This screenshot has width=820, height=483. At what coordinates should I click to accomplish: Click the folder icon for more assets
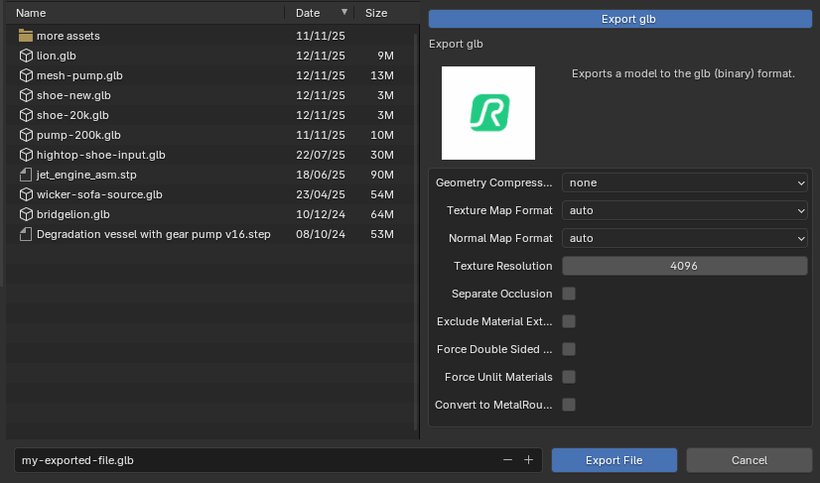click(26, 36)
